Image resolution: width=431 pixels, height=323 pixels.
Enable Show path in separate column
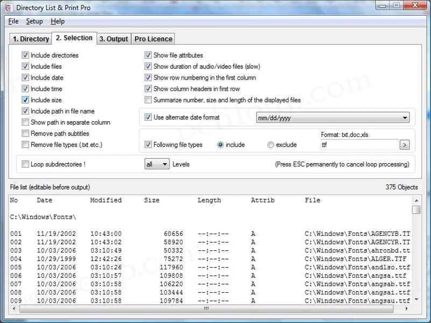pyautogui.click(x=25, y=122)
